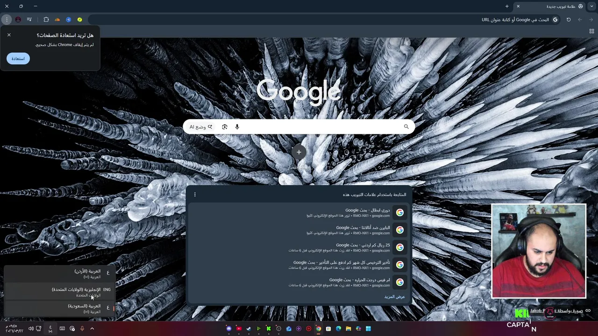Image resolution: width=598 pixels, height=336 pixels.
Task: Click the webcam overlay thumbnail
Action: point(539,251)
